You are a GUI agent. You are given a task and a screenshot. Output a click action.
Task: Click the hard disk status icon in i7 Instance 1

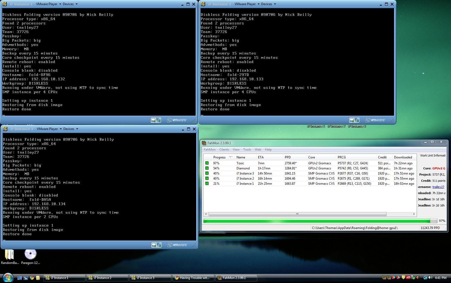click(153, 120)
